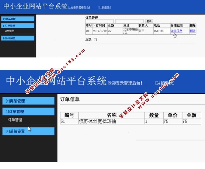Click the 名称 column header
This screenshot has width=205, height=169.
tap(112, 115)
